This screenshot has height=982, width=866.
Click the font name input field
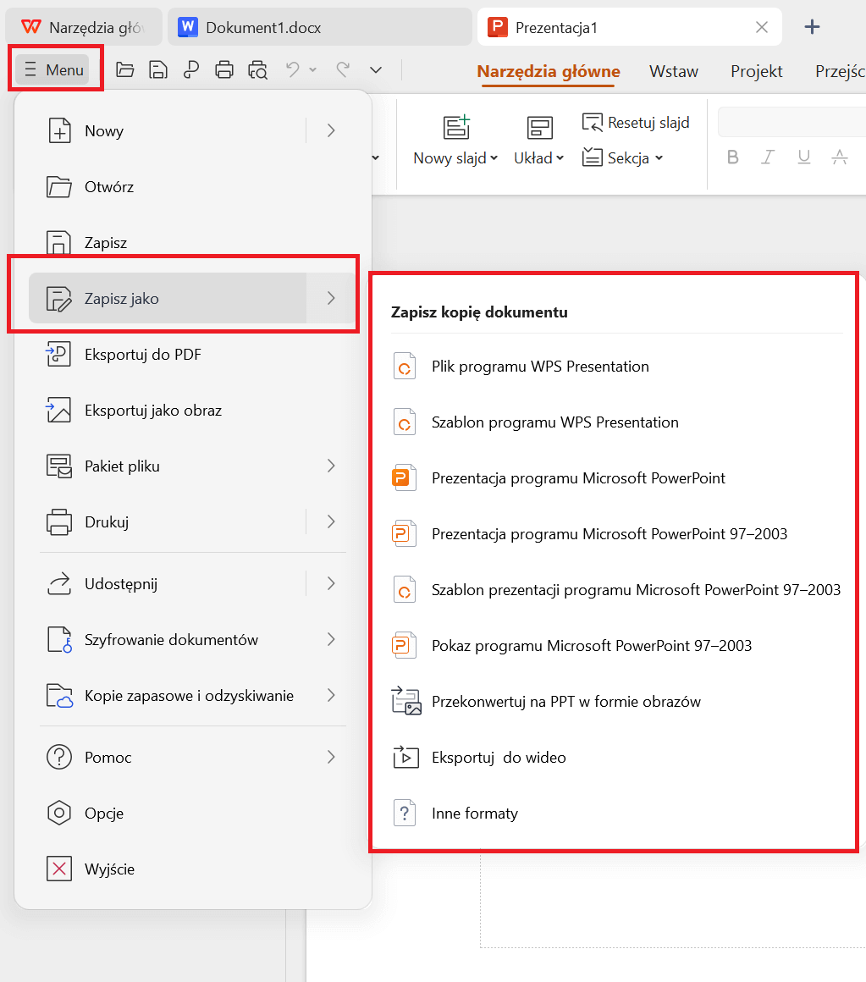(x=792, y=122)
